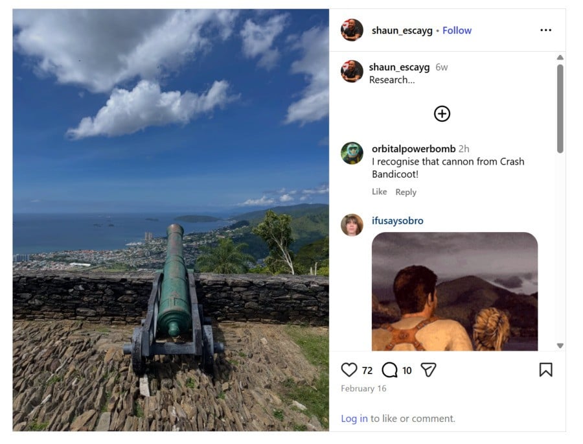
Task: Open ifusaysobro's profile via username
Action: coord(397,221)
